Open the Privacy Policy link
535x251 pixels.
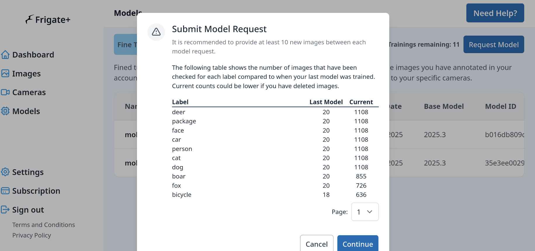[32, 235]
